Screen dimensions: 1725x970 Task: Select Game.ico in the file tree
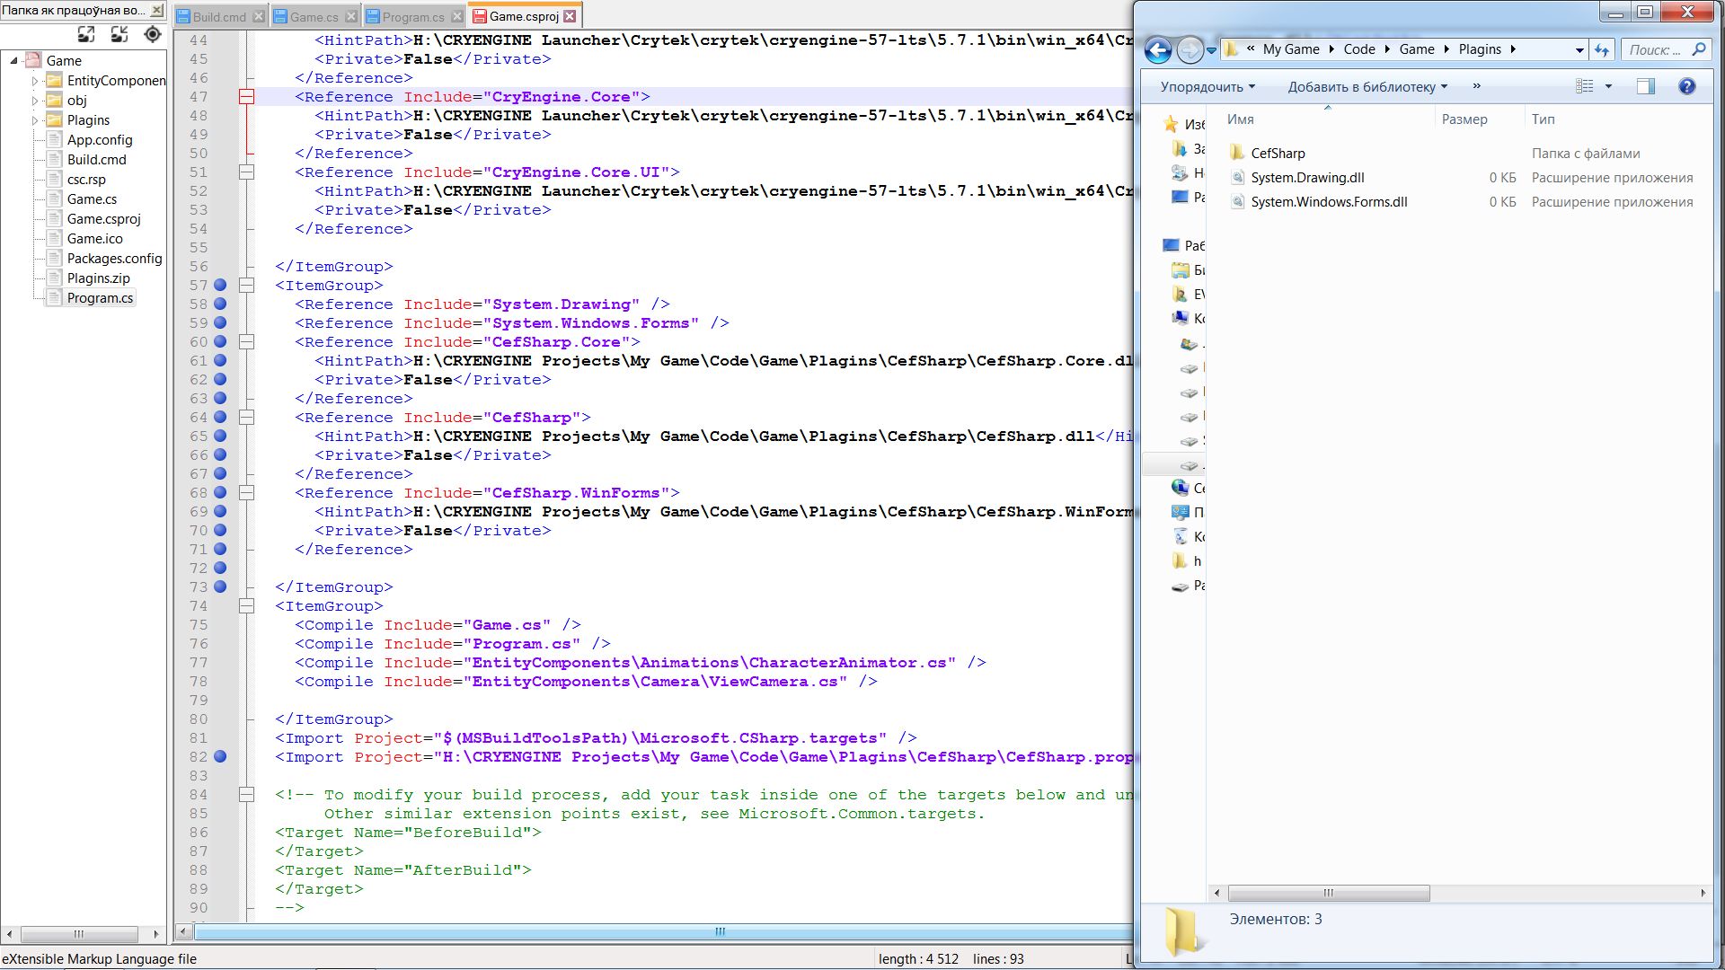click(x=95, y=238)
